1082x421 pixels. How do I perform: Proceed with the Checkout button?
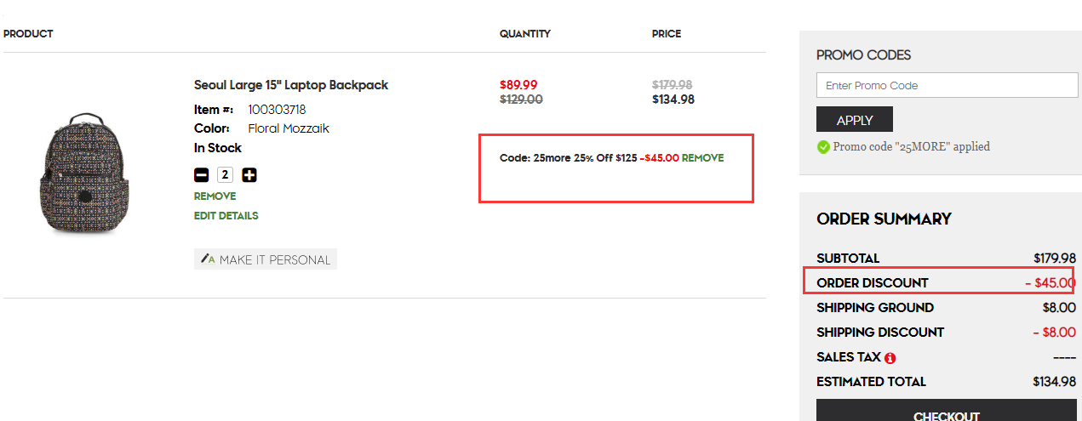pos(947,412)
